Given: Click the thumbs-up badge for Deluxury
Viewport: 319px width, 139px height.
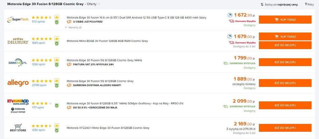Looking at the screenshot, I should (57, 39).
